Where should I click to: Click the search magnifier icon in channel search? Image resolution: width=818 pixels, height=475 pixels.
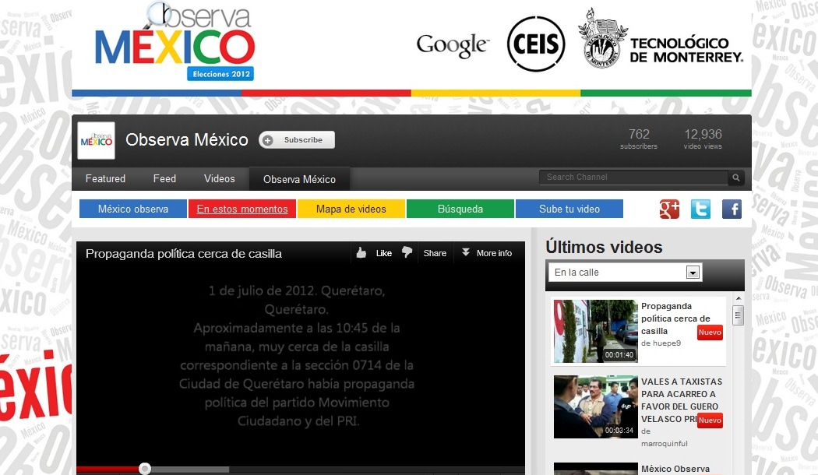tap(736, 178)
